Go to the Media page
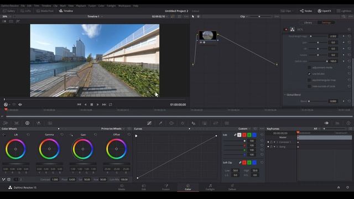354x199 pixels. click(x=122, y=187)
